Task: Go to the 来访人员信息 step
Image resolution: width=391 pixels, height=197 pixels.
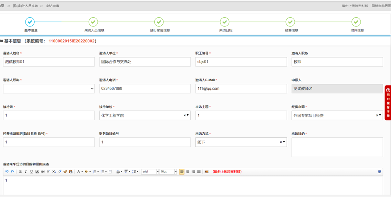Action: 93,22
